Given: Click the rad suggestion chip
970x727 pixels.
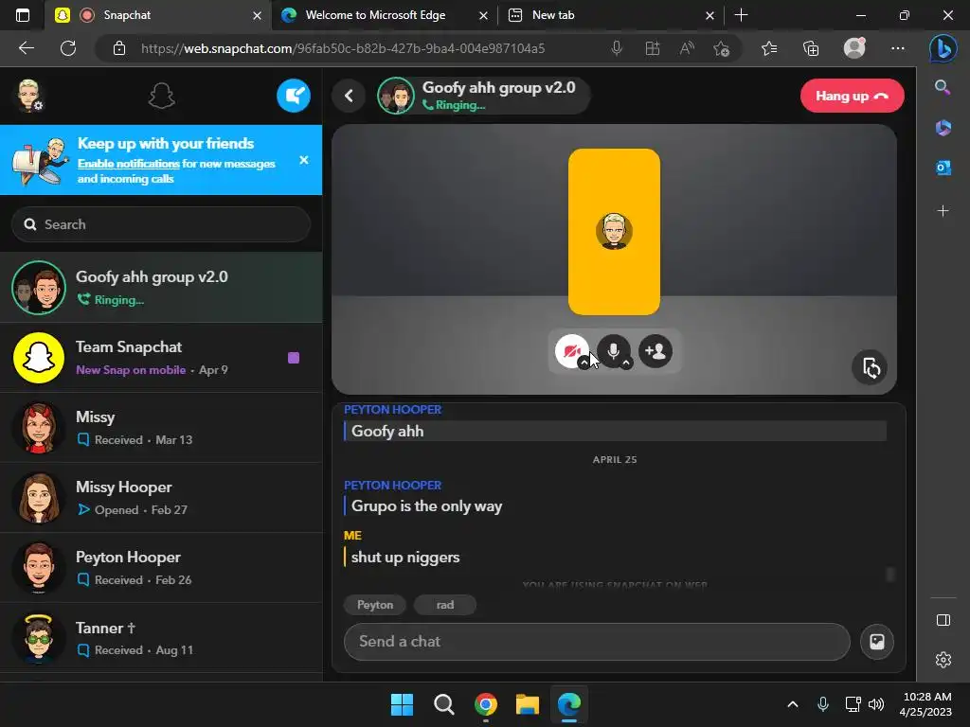Looking at the screenshot, I should click(x=445, y=605).
